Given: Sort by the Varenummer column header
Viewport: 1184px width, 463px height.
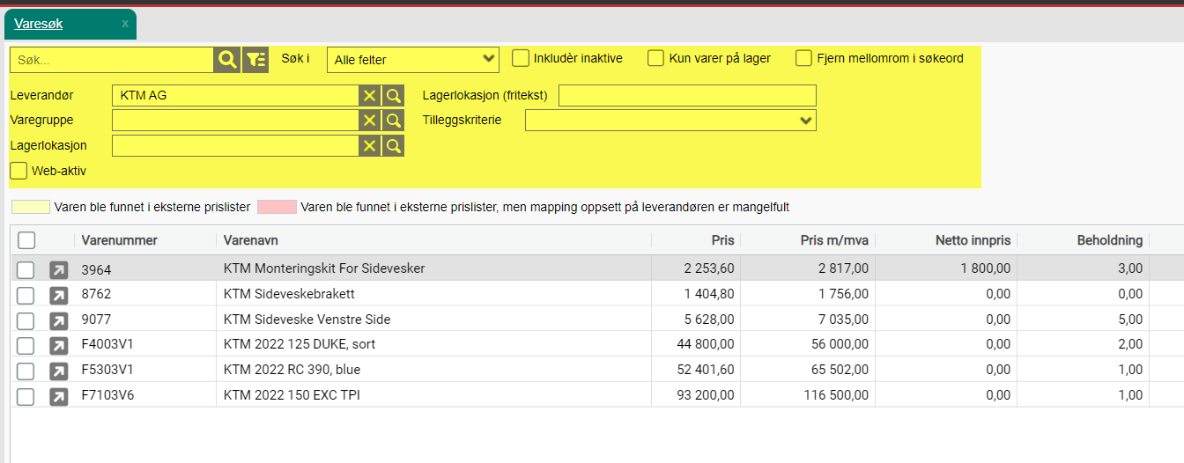Looking at the screenshot, I should (119, 240).
